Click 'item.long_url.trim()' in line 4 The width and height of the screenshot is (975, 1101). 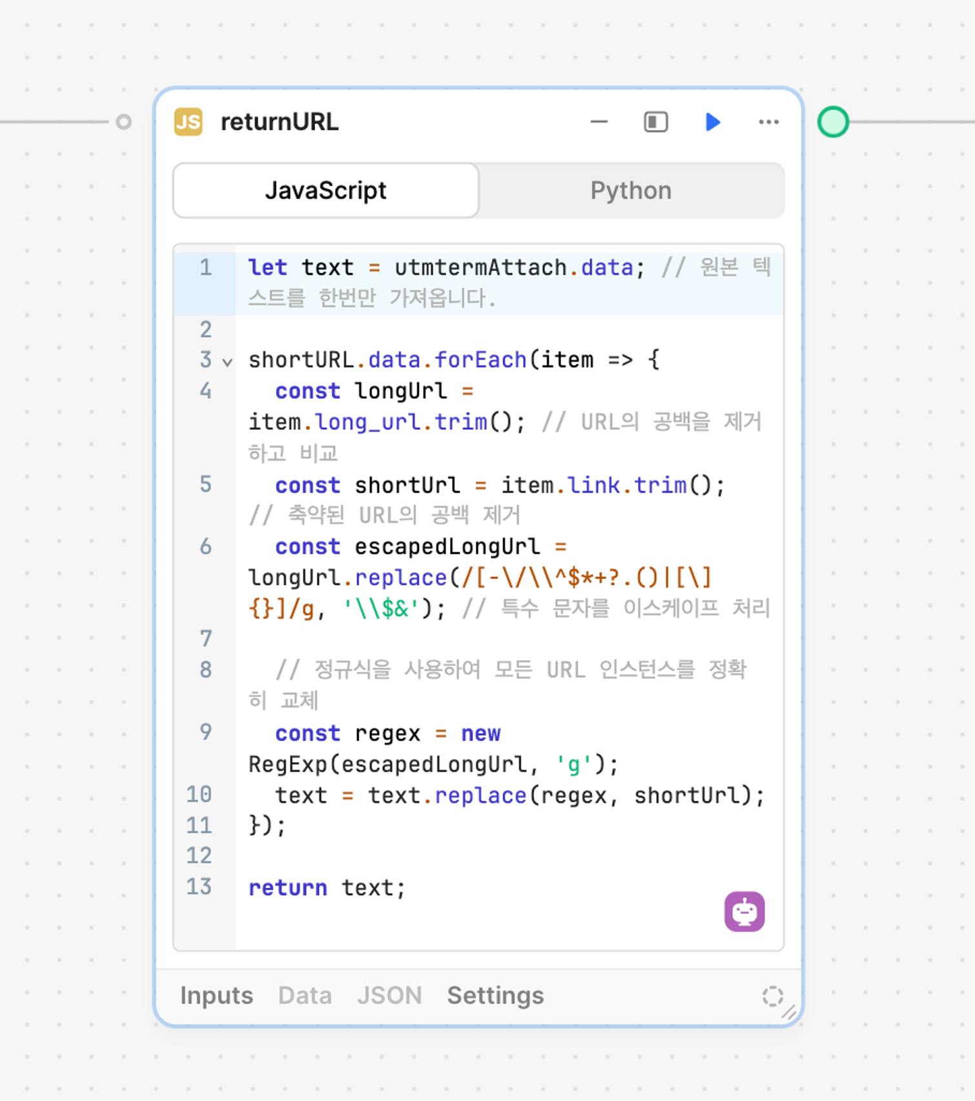tap(380, 422)
